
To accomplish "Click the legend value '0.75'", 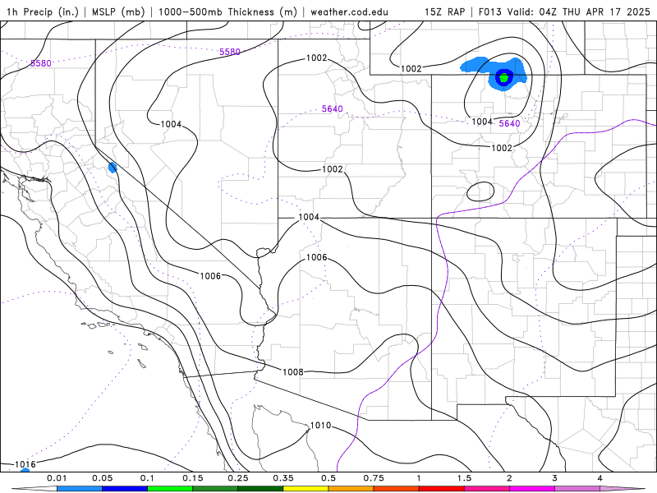I will pyautogui.click(x=374, y=478).
